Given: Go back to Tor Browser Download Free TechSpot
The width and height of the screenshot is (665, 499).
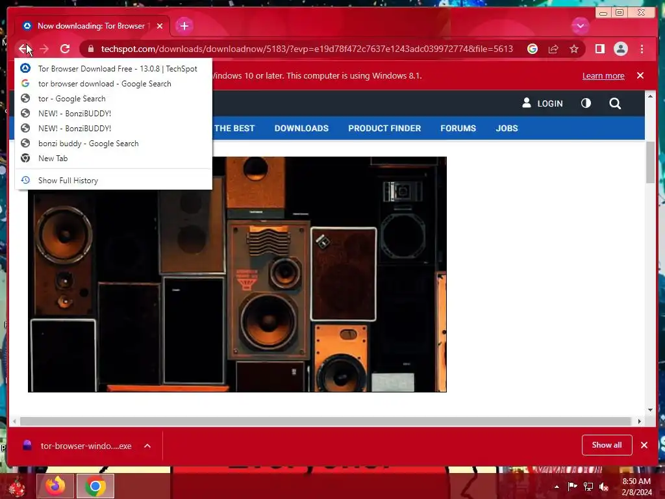Looking at the screenshot, I should [x=113, y=69].
